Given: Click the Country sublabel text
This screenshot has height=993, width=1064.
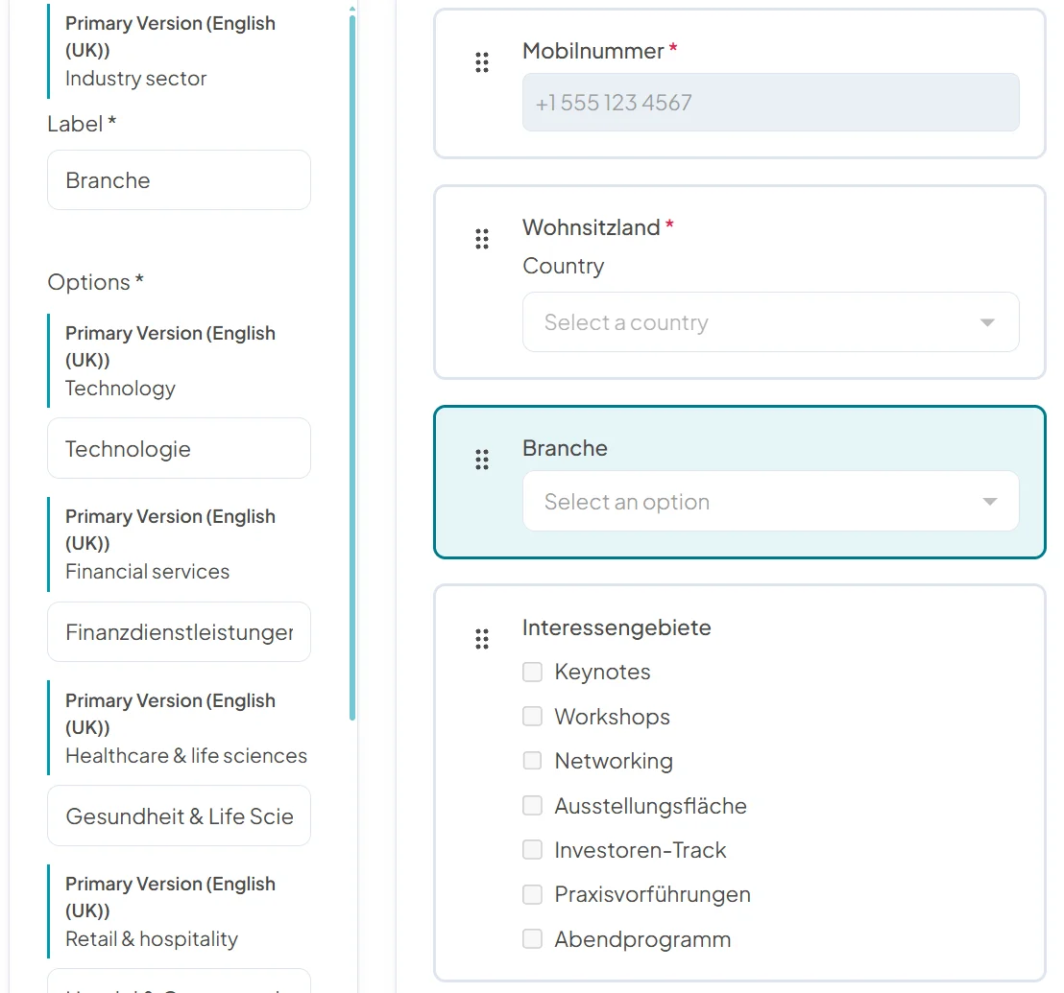Looking at the screenshot, I should point(564,266).
